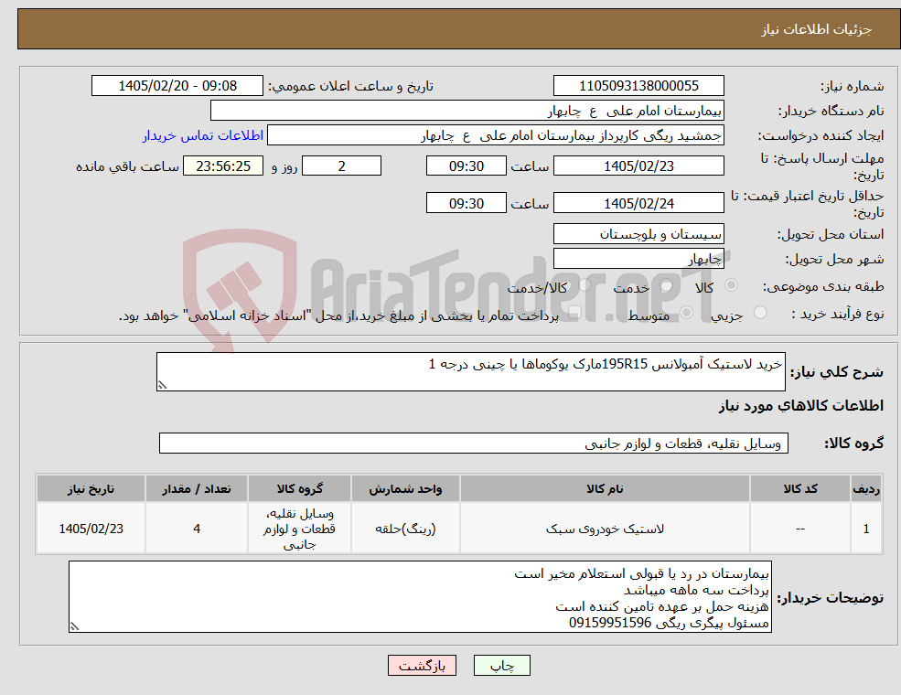Click the remaining days field showing 2
The width and height of the screenshot is (901, 695).
click(x=341, y=166)
